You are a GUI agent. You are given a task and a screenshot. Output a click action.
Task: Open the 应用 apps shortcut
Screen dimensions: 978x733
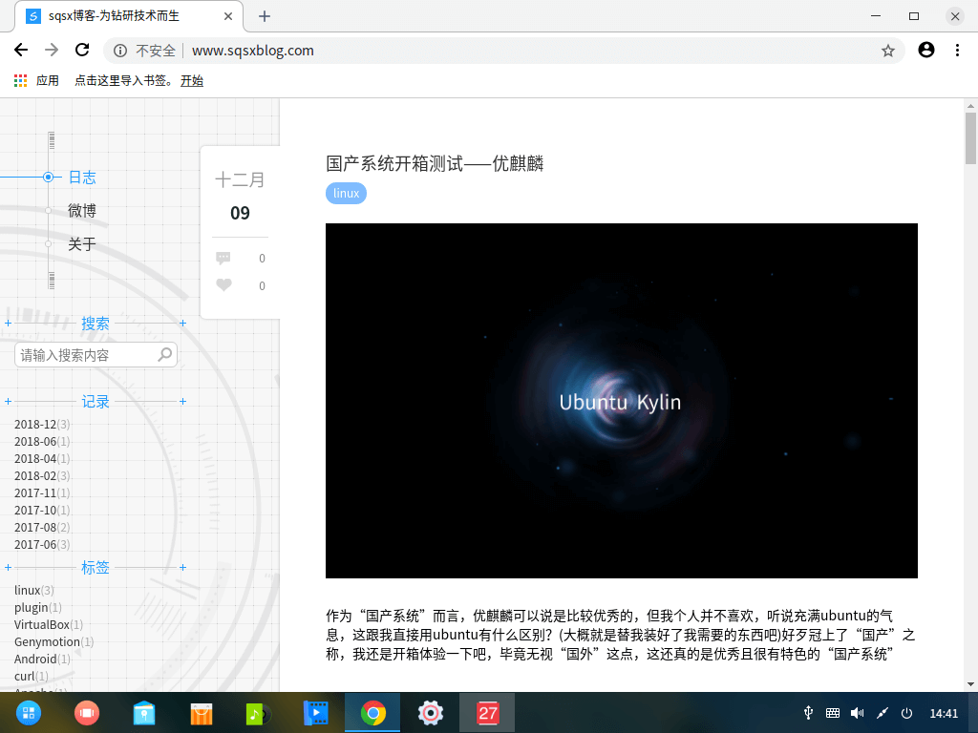pos(36,80)
